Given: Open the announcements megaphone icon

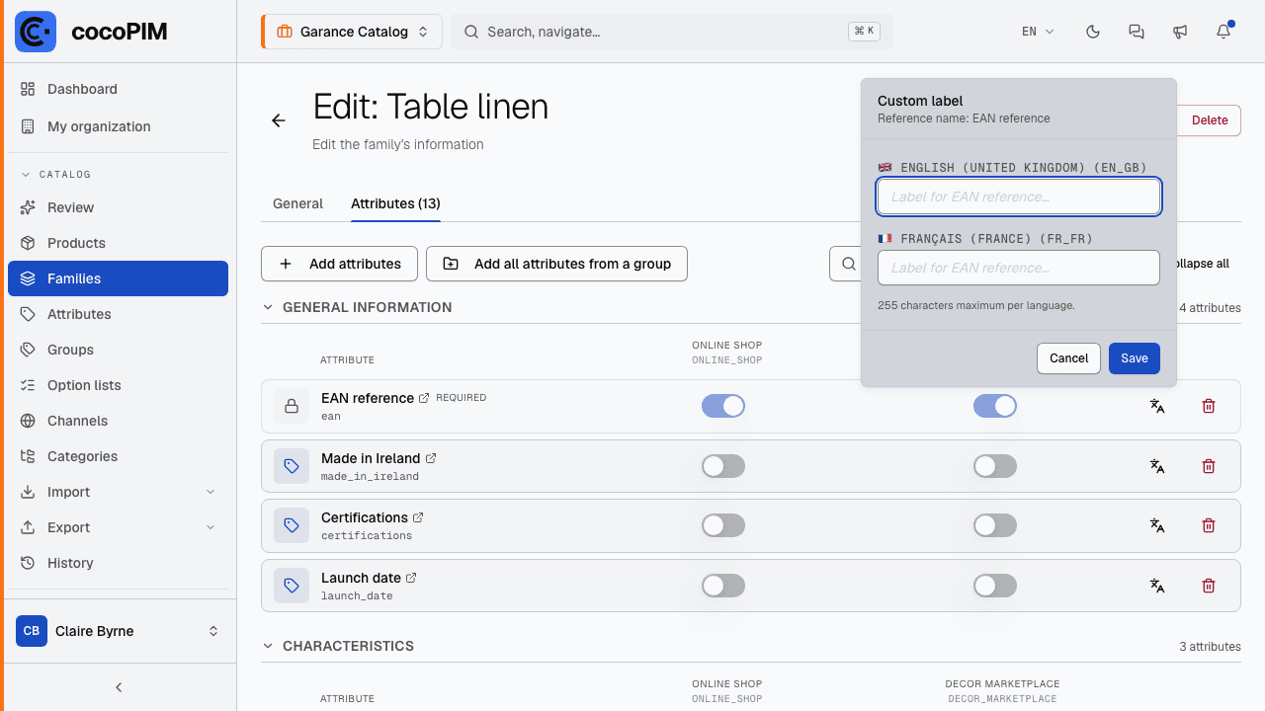Looking at the screenshot, I should 1180,32.
